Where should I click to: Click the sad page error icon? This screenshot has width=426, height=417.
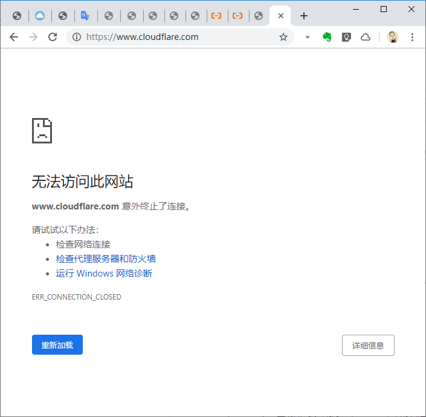[x=42, y=131]
